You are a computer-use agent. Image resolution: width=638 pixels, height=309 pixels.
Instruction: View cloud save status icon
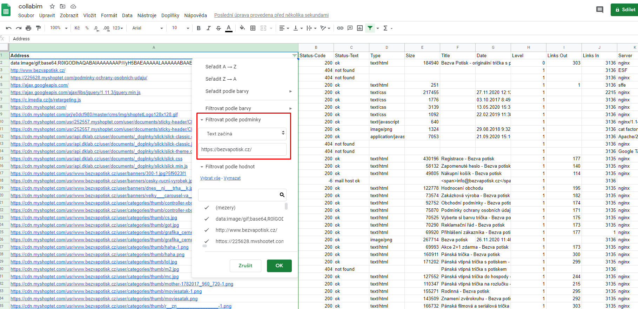[73, 6]
